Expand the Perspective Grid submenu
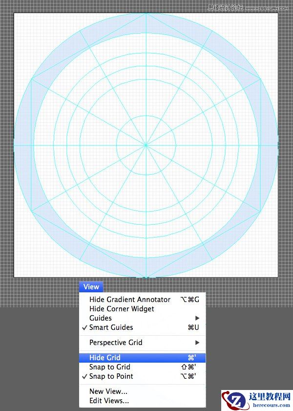 click(x=143, y=343)
